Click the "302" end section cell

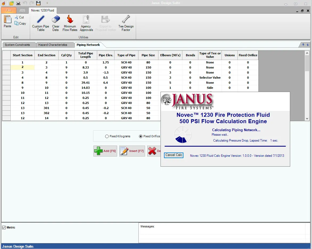(47, 113)
